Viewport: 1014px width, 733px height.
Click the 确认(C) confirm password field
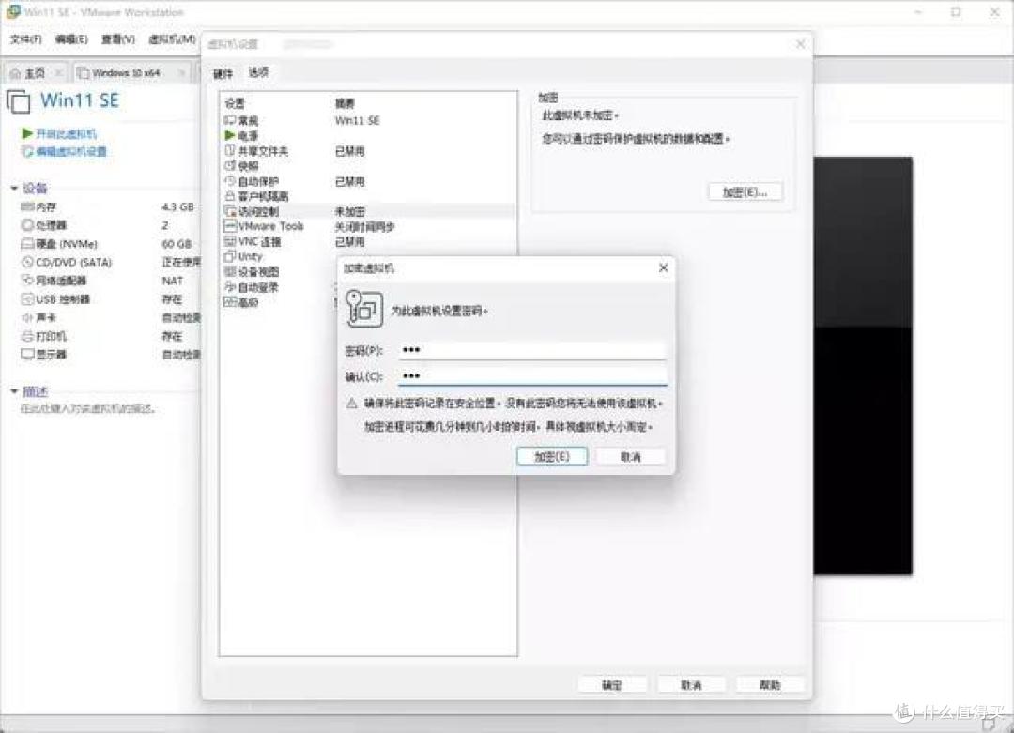pyautogui.click(x=532, y=376)
